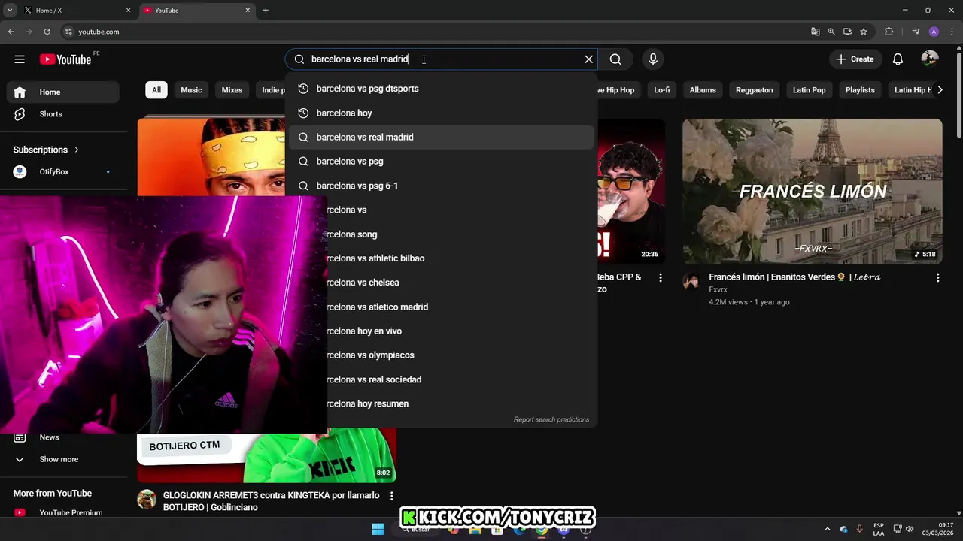963x541 pixels.
Task: Open YouTube Premium in sidebar
Action: tap(63, 512)
